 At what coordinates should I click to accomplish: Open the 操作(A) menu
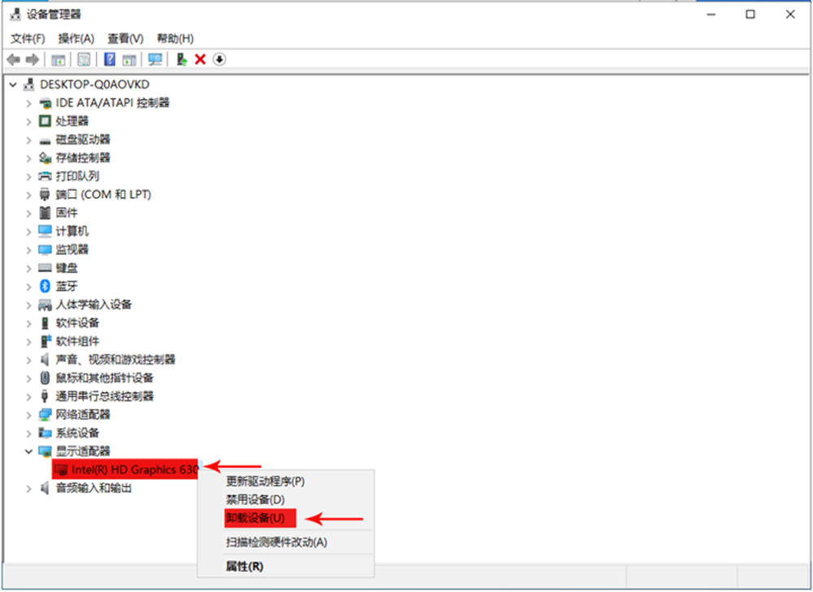[76, 39]
